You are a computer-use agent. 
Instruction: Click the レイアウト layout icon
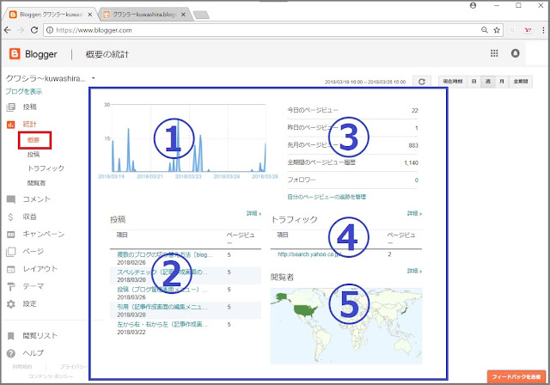click(11, 269)
